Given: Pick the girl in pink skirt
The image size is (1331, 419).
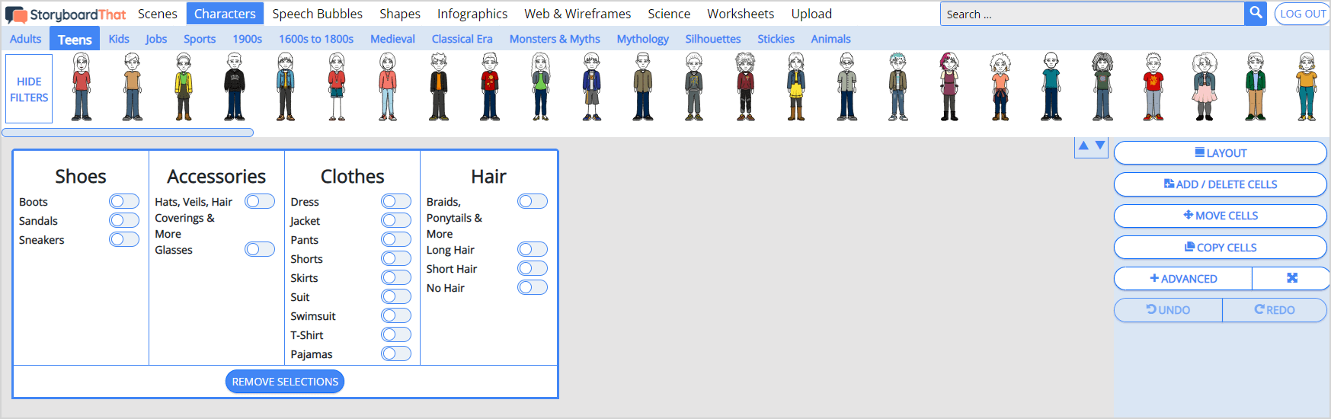Looking at the screenshot, I should point(1205,87).
